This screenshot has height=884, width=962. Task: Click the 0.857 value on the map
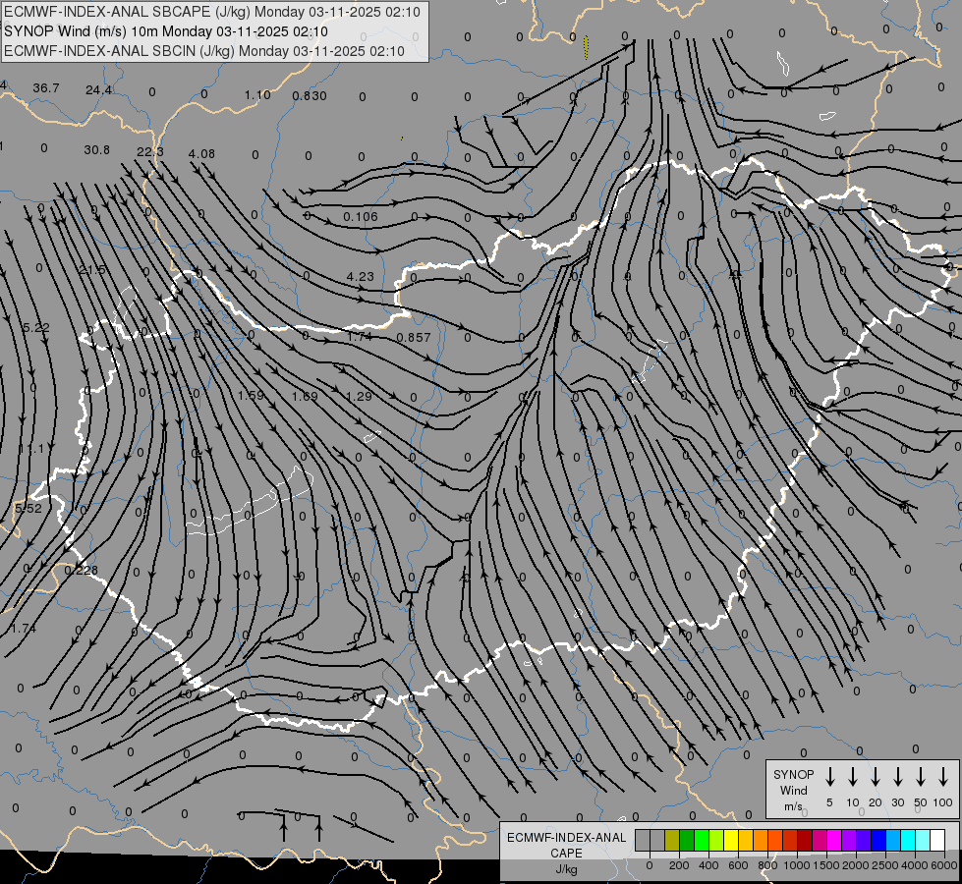click(x=414, y=338)
